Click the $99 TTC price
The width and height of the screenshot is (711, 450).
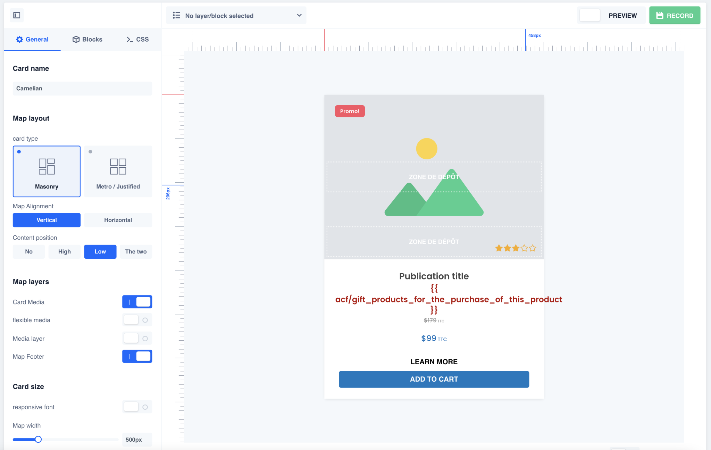434,338
